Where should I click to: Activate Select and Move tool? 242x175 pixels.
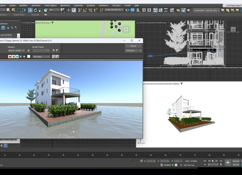point(30,10)
